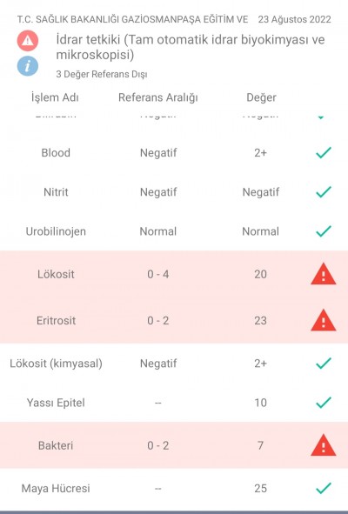Select the Bakteri row label
348x514 pixels.
click(56, 445)
